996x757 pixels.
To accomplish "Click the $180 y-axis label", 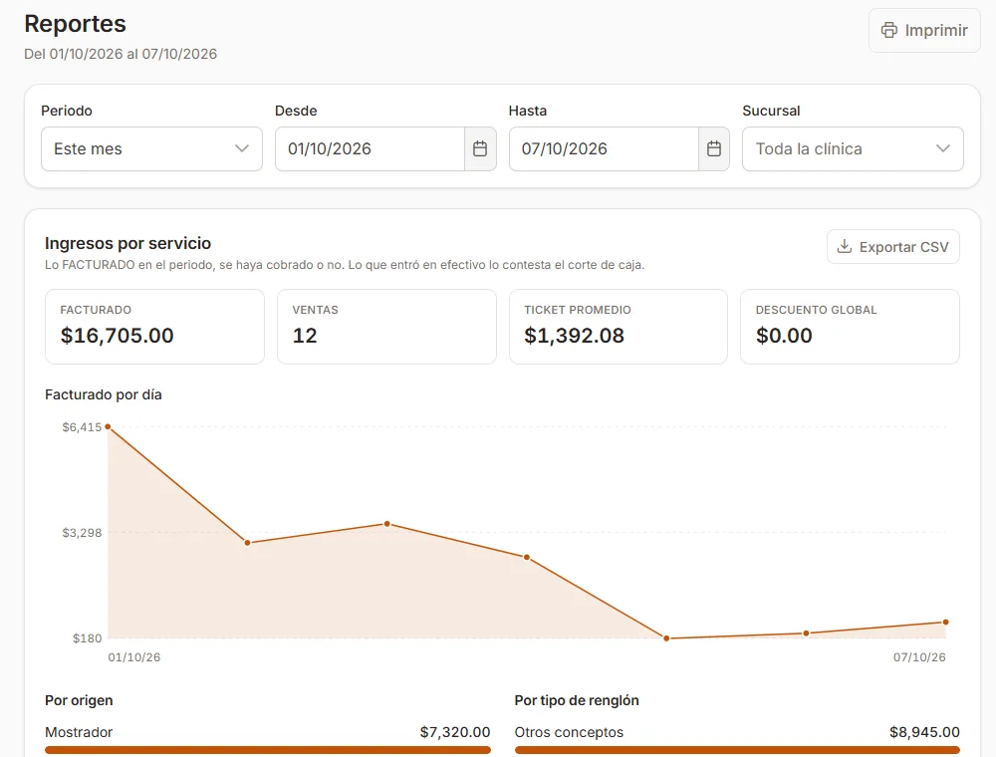I will click(x=87, y=638).
